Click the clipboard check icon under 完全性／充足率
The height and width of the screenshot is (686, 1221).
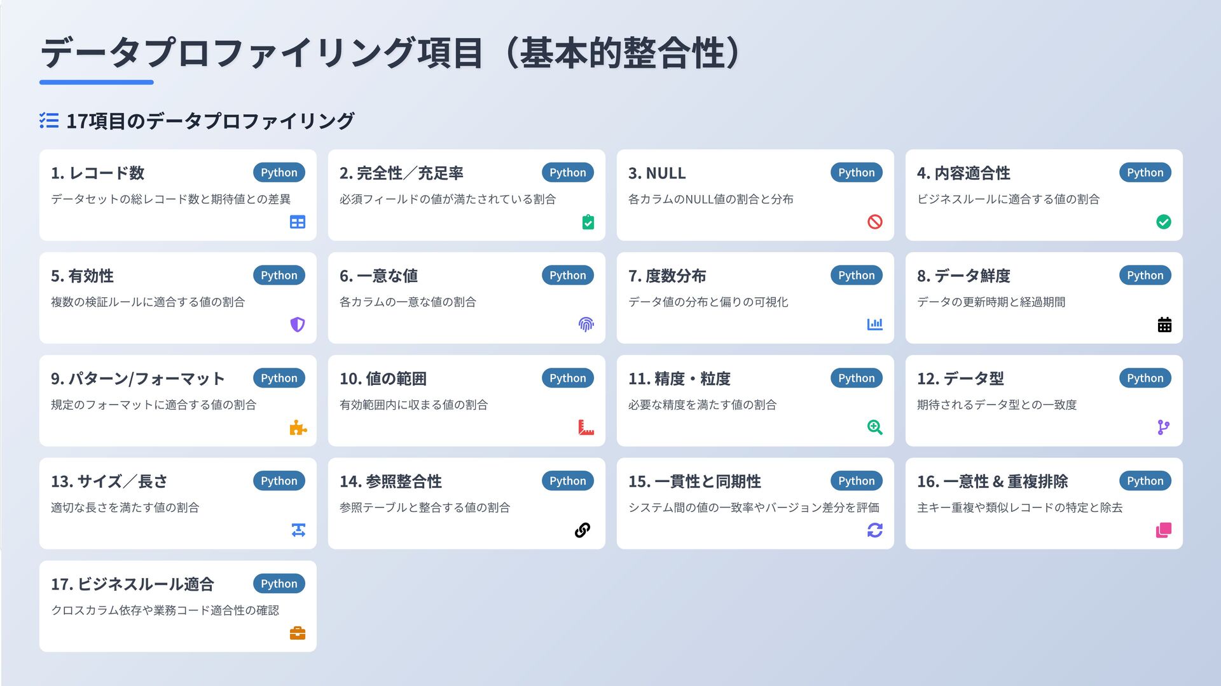click(588, 222)
